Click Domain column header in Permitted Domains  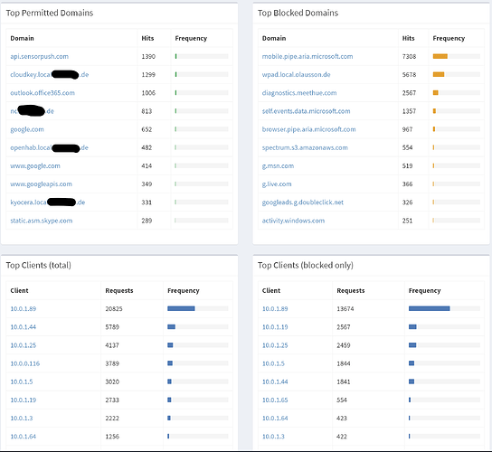[22, 38]
